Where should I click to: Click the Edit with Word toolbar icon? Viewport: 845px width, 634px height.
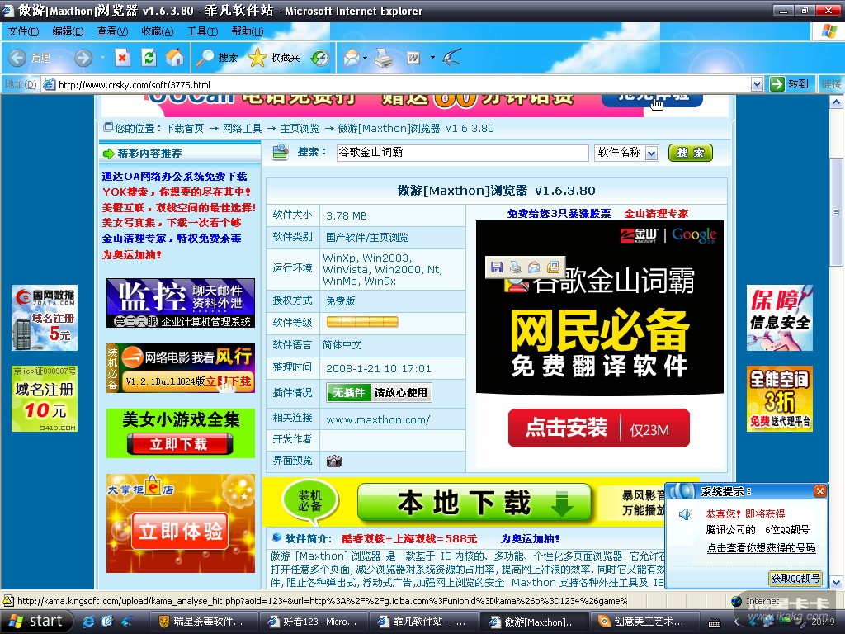click(413, 58)
